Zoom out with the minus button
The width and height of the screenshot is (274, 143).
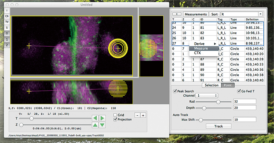click(137, 115)
